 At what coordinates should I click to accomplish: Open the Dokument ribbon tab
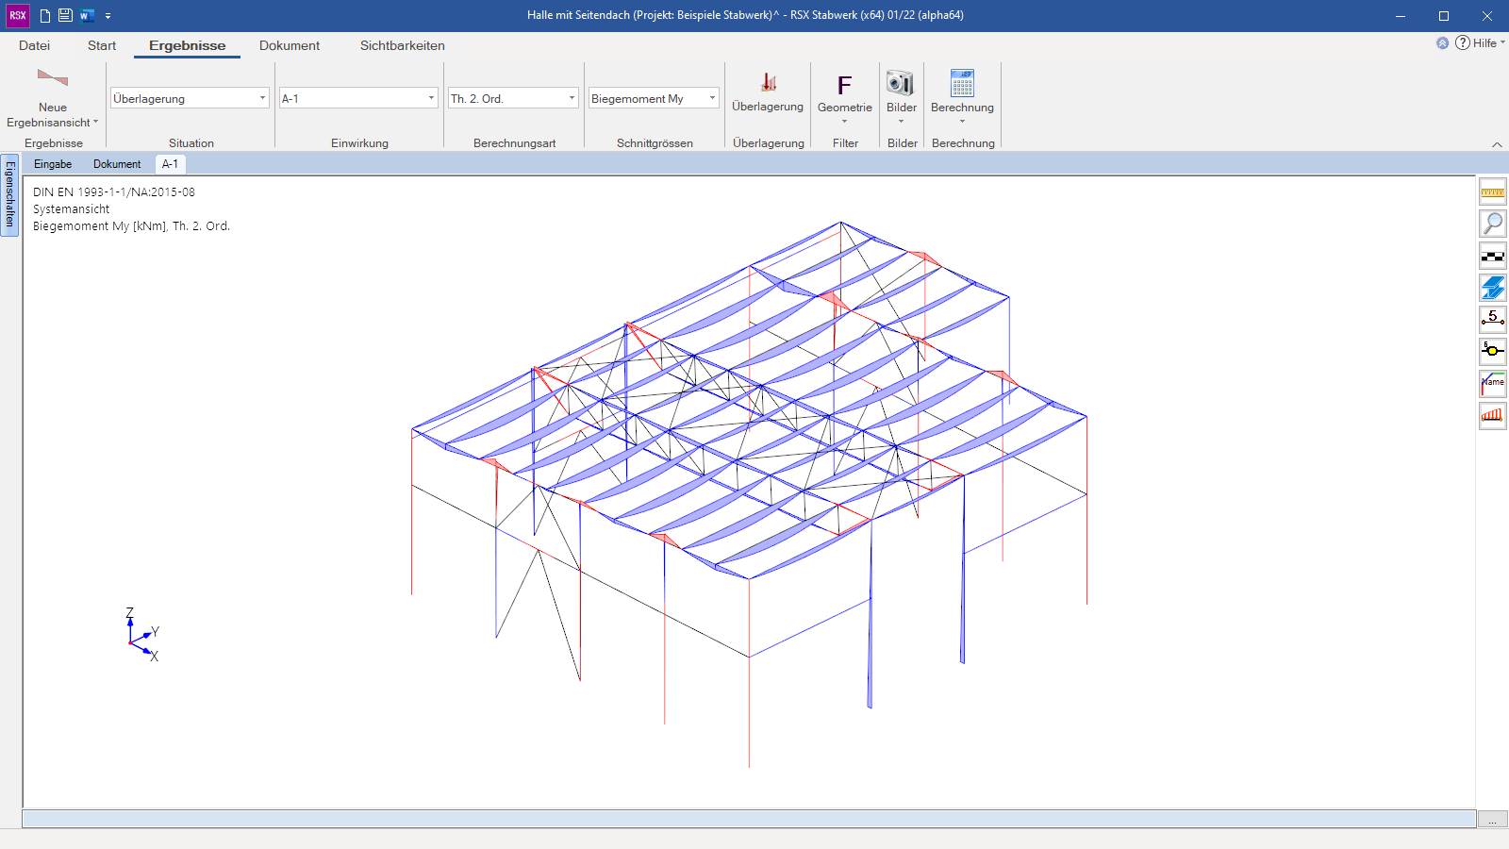coord(290,45)
